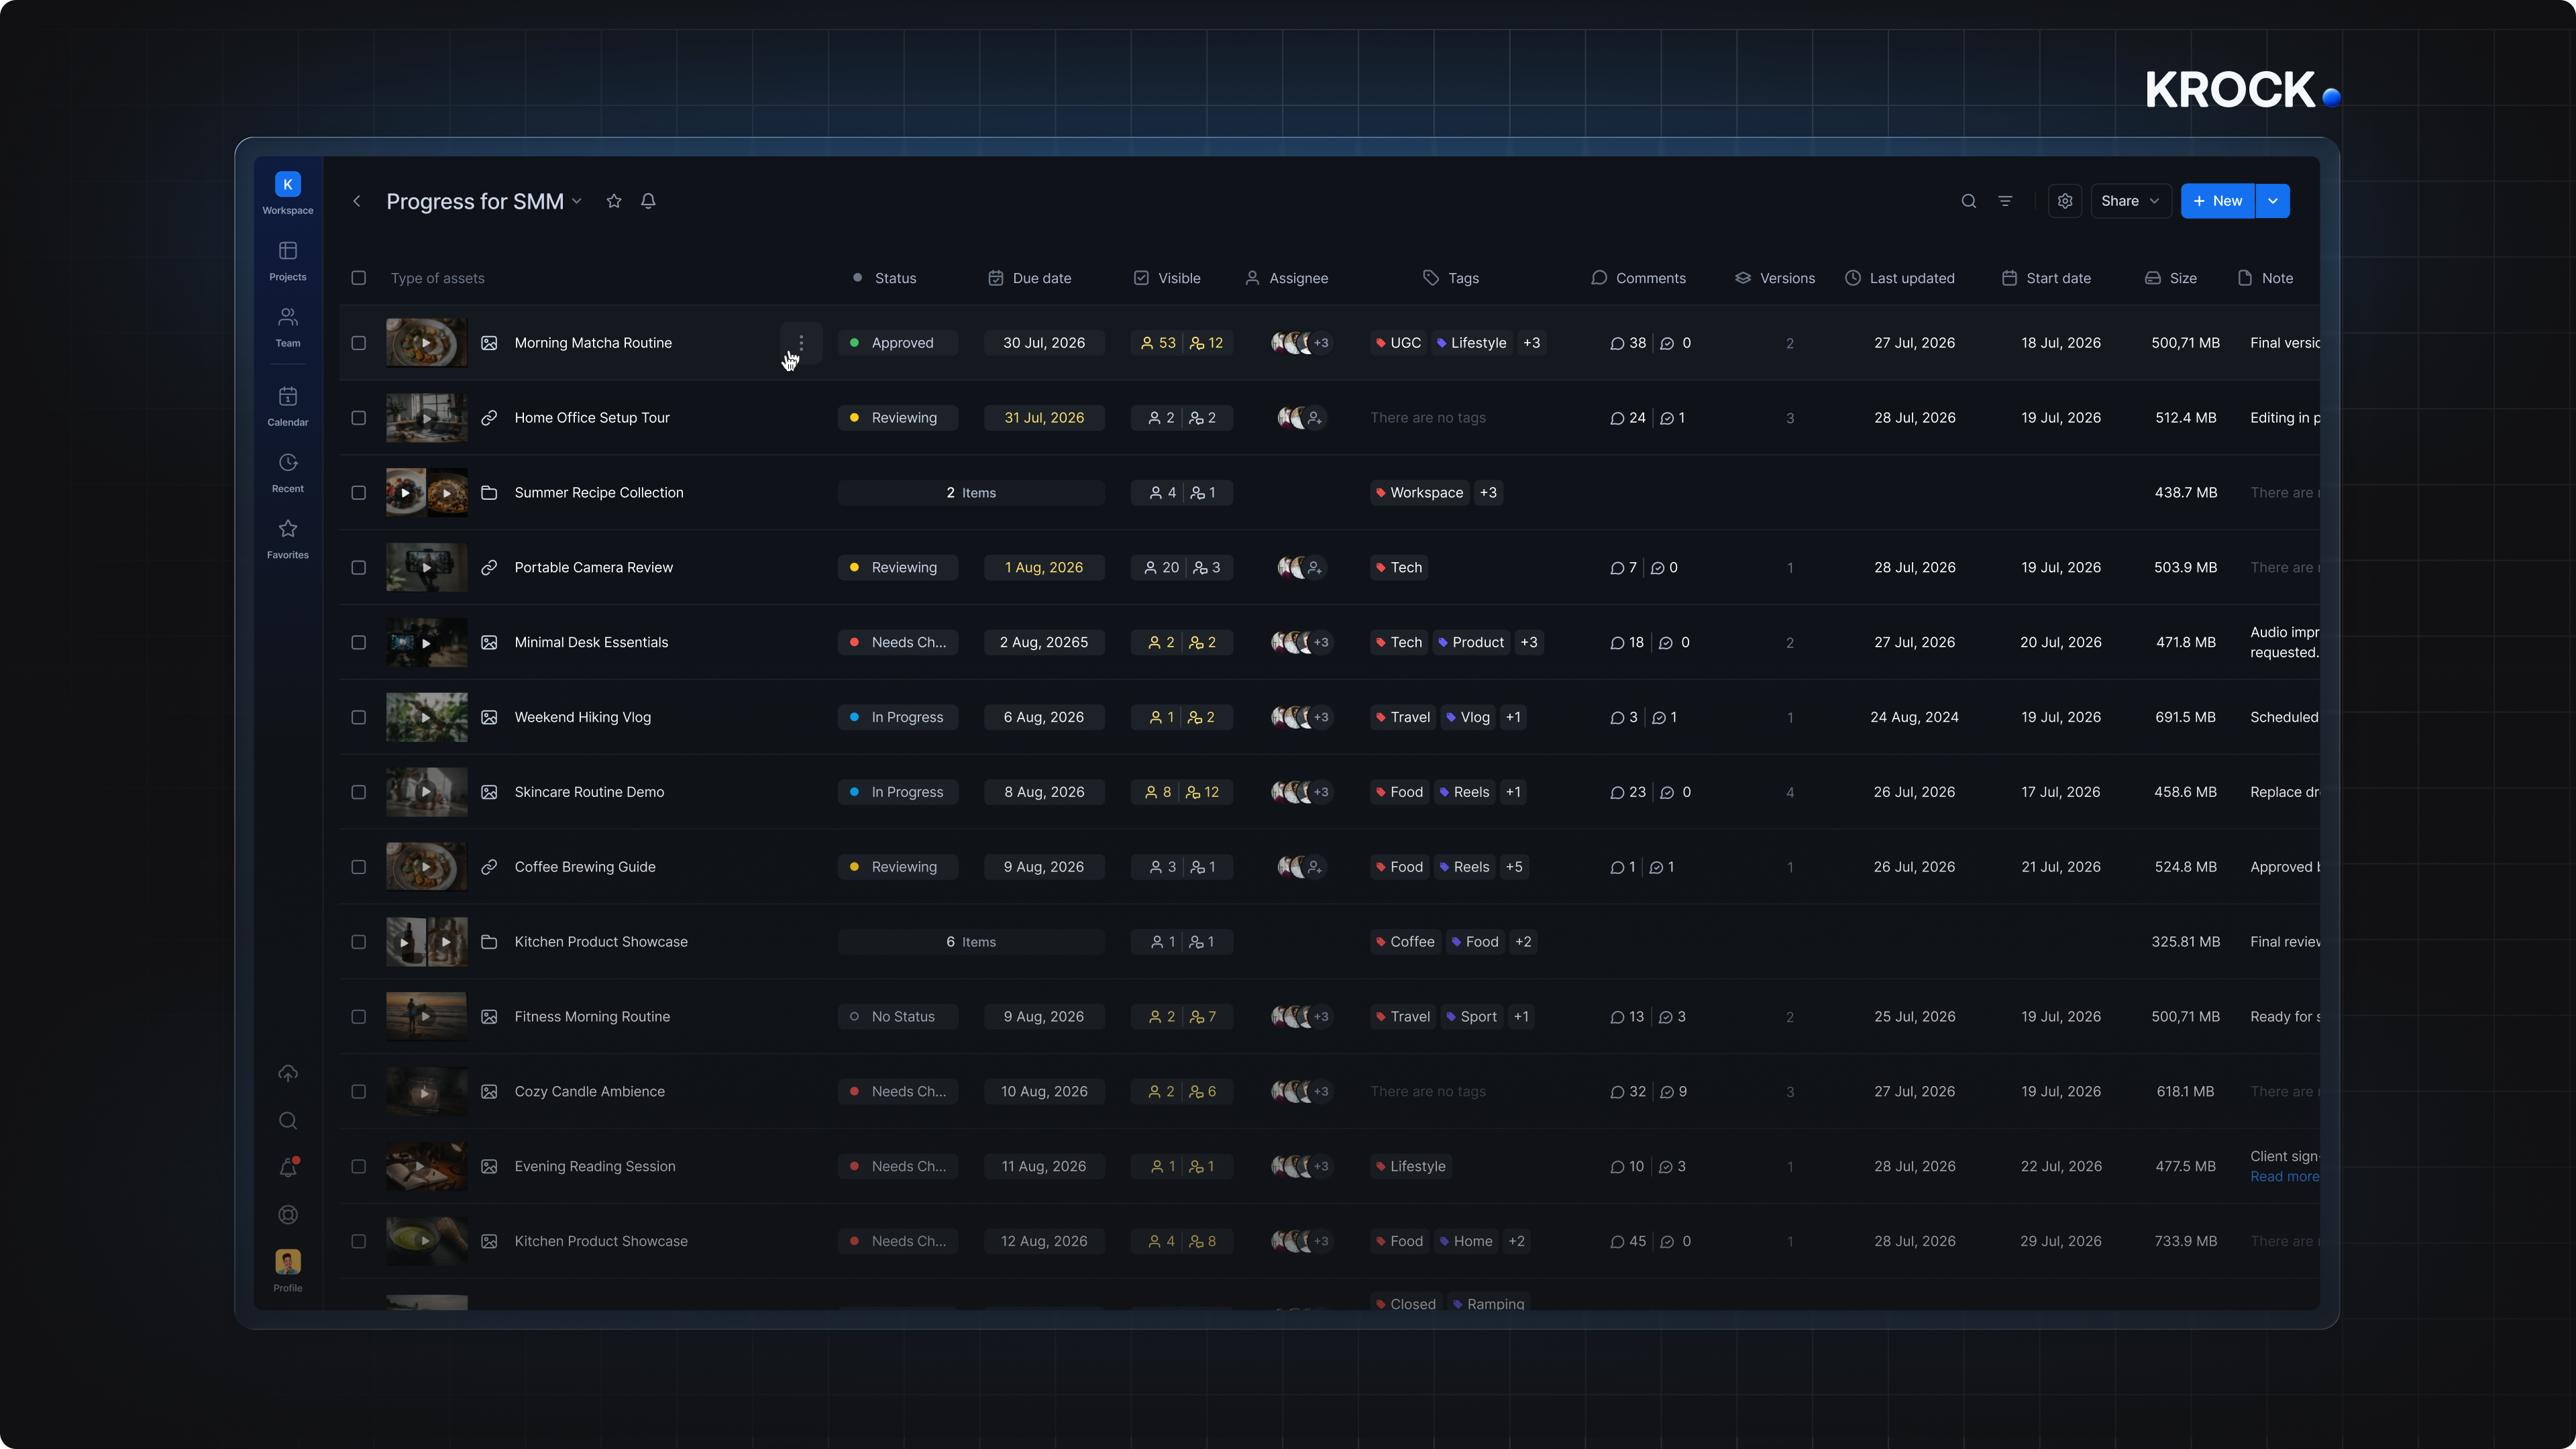Show +3 more tags on Morning Matcha Routine
Image resolution: width=2576 pixels, height=1449 pixels.
1531,343
